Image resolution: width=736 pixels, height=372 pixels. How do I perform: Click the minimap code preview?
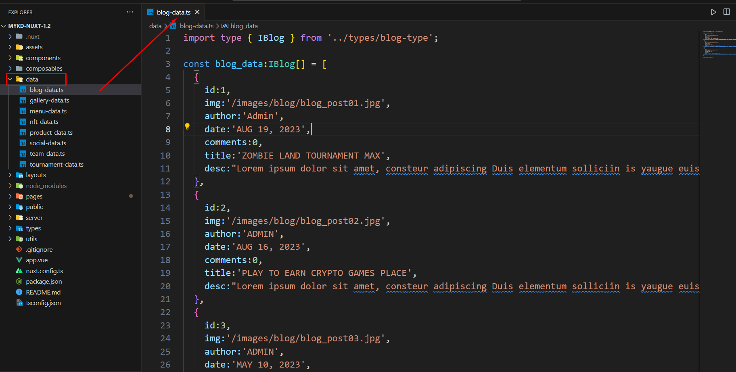tap(718, 44)
